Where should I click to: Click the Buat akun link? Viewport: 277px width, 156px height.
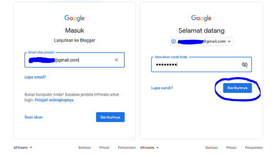pos(34,117)
